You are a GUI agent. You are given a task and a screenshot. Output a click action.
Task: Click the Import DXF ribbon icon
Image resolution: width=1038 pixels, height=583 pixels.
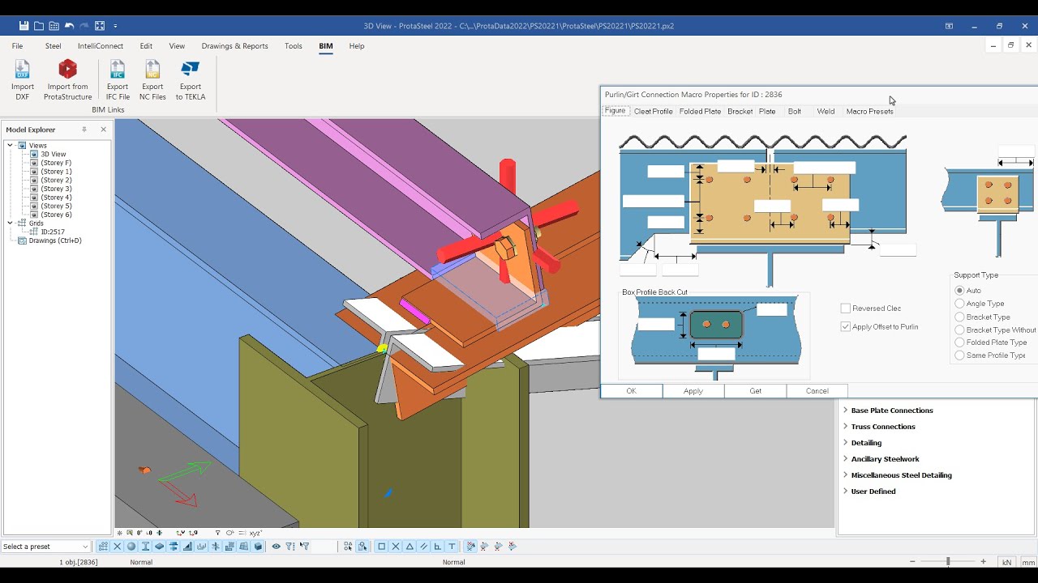tap(23, 80)
